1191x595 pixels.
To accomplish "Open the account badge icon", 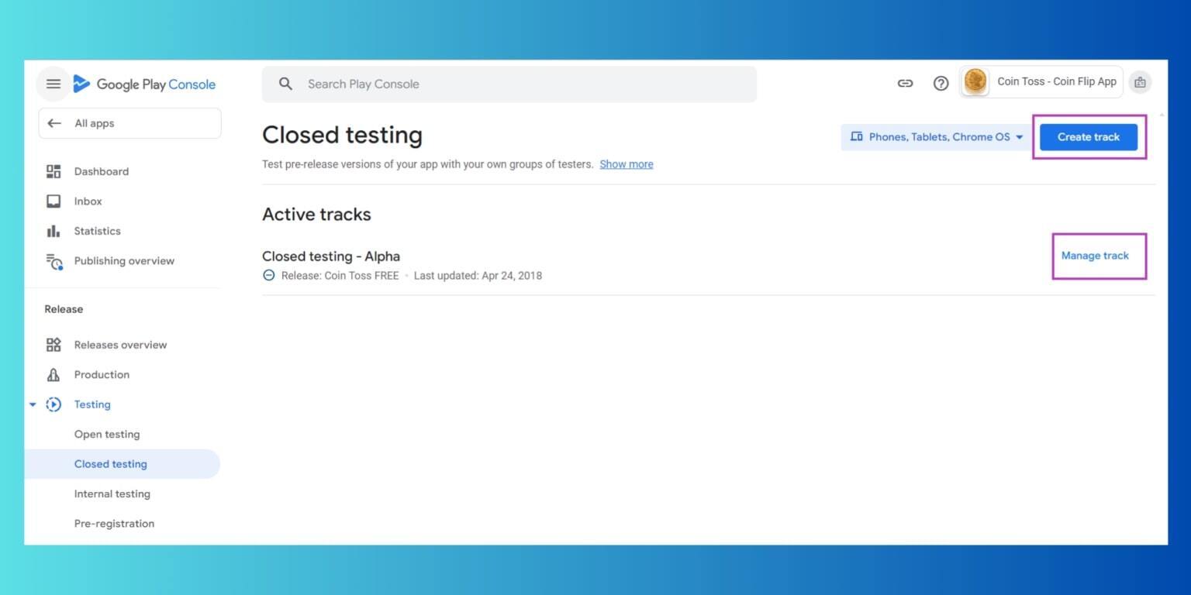I will [x=1140, y=82].
